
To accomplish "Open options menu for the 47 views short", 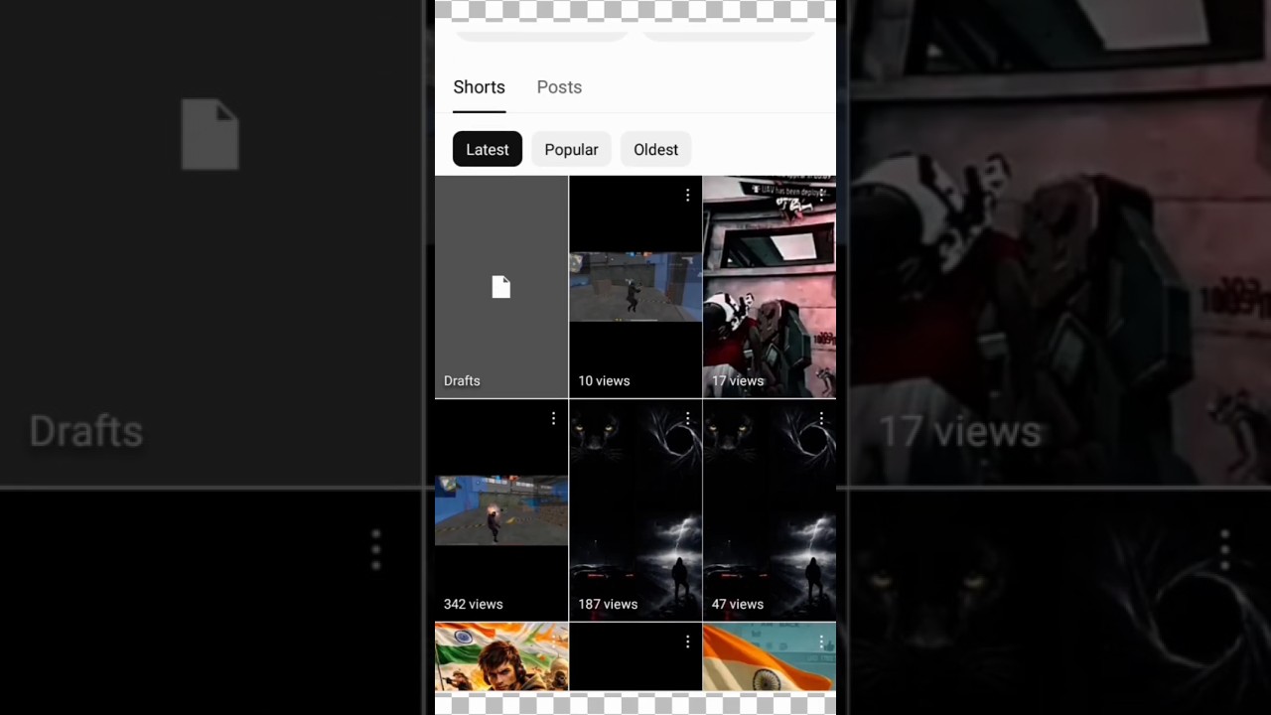I will point(821,419).
